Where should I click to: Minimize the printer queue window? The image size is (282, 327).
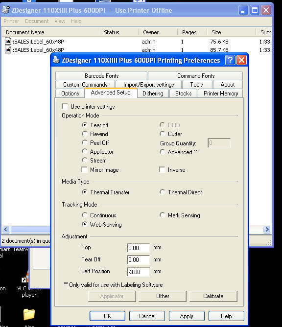point(243,10)
